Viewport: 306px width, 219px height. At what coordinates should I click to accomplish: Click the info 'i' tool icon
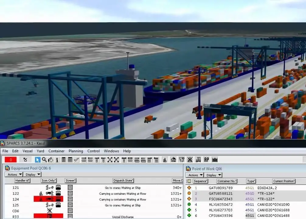[x=57, y=160]
